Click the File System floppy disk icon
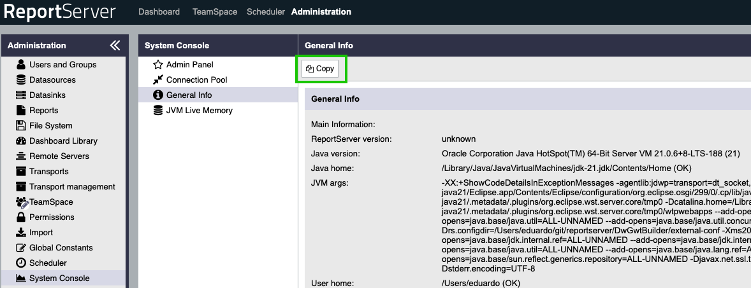This screenshot has width=751, height=288. tap(21, 126)
